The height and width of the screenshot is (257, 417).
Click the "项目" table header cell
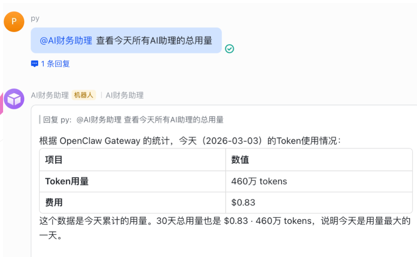(x=132, y=160)
